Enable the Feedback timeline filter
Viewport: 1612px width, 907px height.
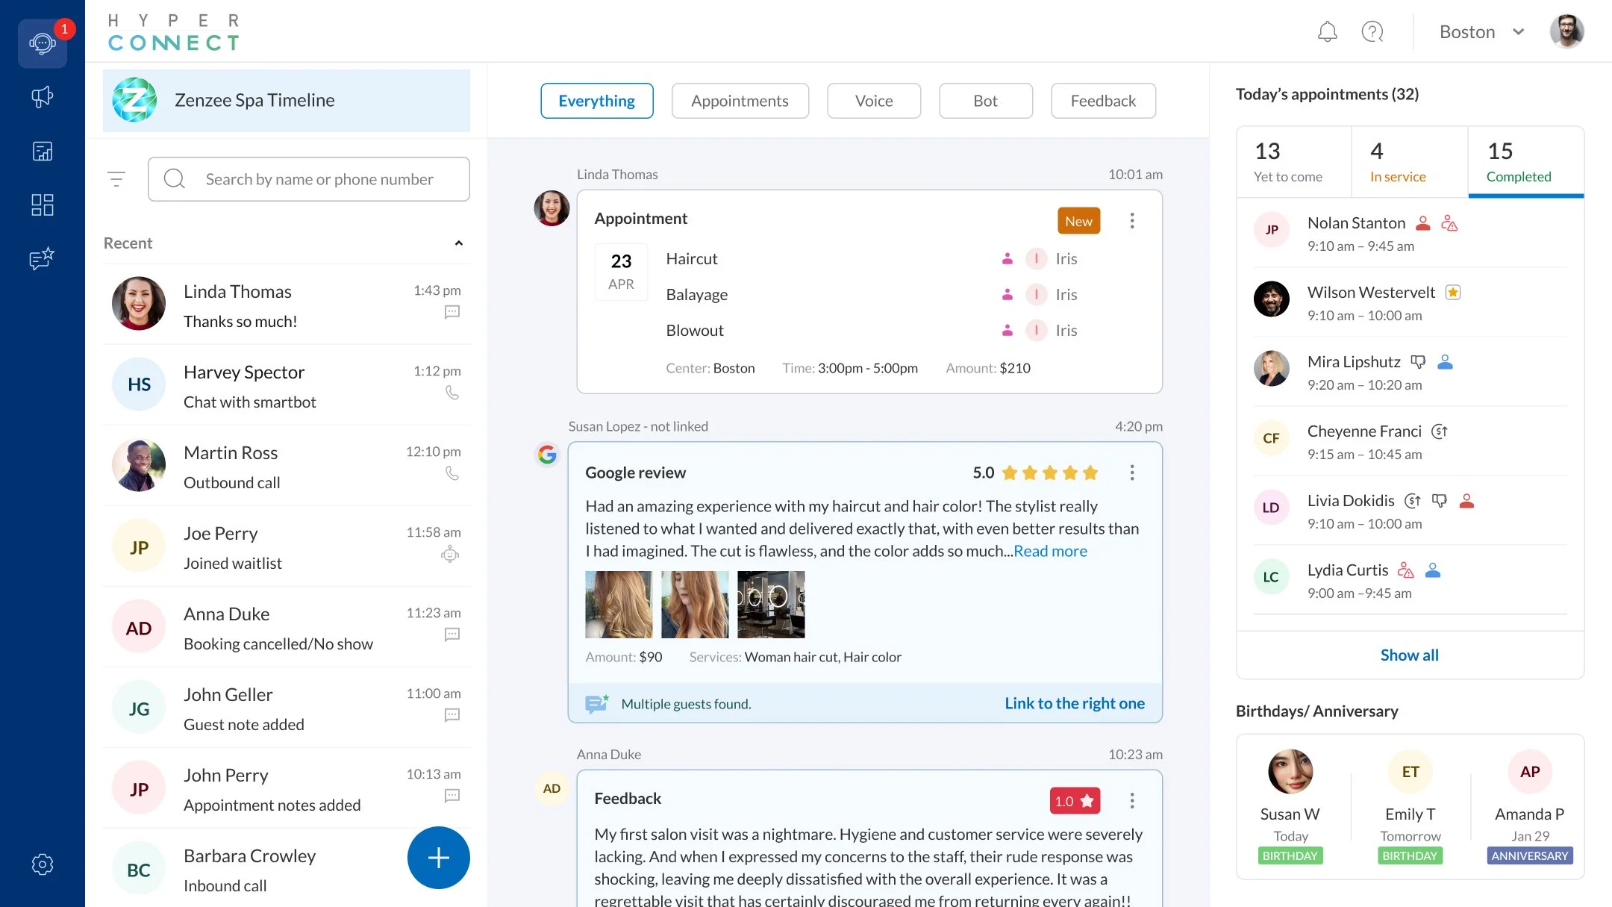1102,100
